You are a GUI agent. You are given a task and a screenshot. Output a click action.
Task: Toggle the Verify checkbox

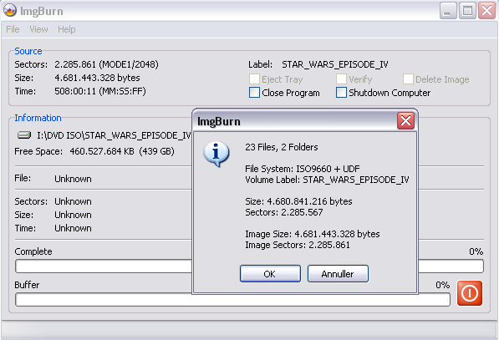pos(341,79)
